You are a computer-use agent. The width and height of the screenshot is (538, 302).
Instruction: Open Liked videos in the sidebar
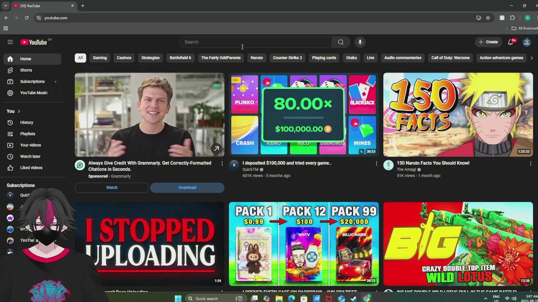click(32, 168)
